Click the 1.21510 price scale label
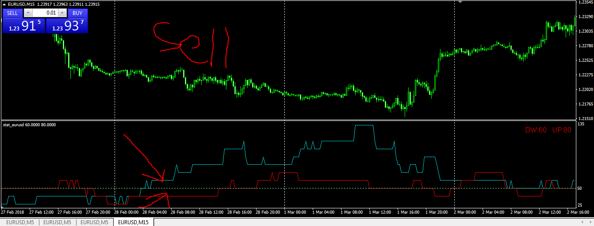594x226 pixels. point(585,118)
